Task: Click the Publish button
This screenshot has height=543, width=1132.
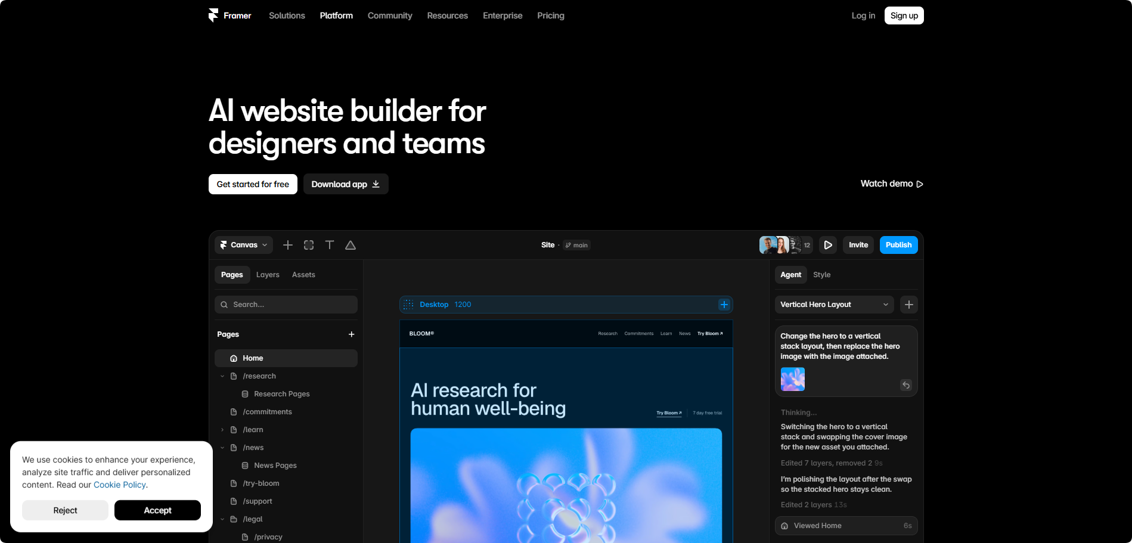Action: [x=899, y=245]
